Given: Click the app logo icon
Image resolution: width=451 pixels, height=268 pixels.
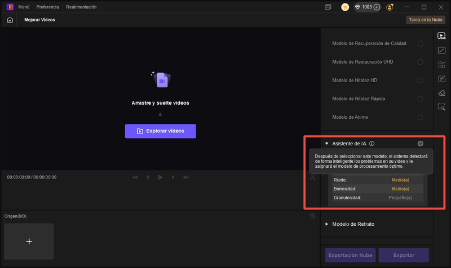Looking at the screenshot, I should [x=10, y=7].
